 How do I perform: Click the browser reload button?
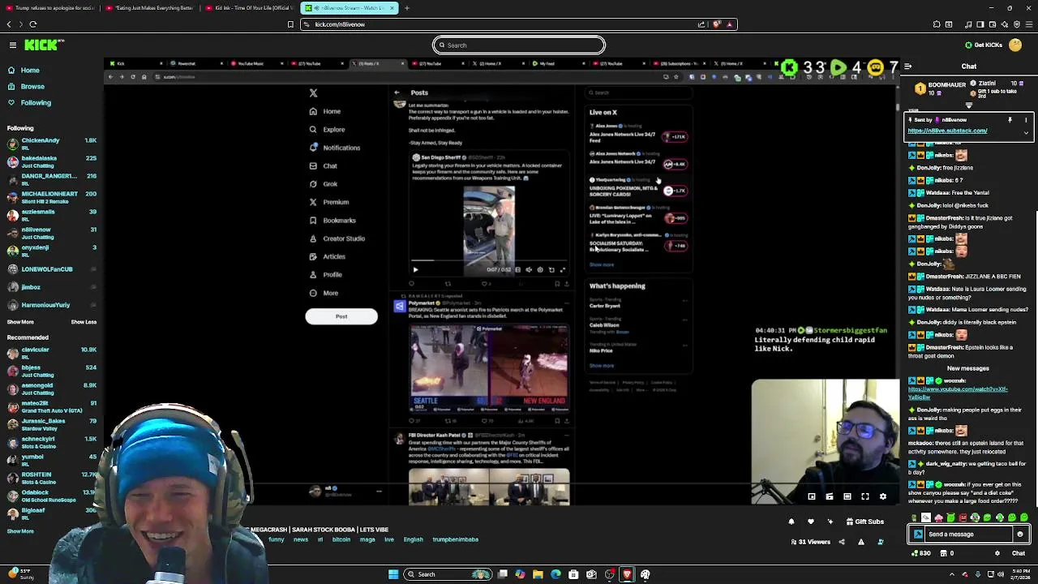coord(33,24)
